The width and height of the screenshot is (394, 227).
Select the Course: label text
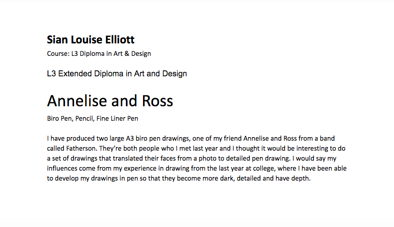click(58, 54)
